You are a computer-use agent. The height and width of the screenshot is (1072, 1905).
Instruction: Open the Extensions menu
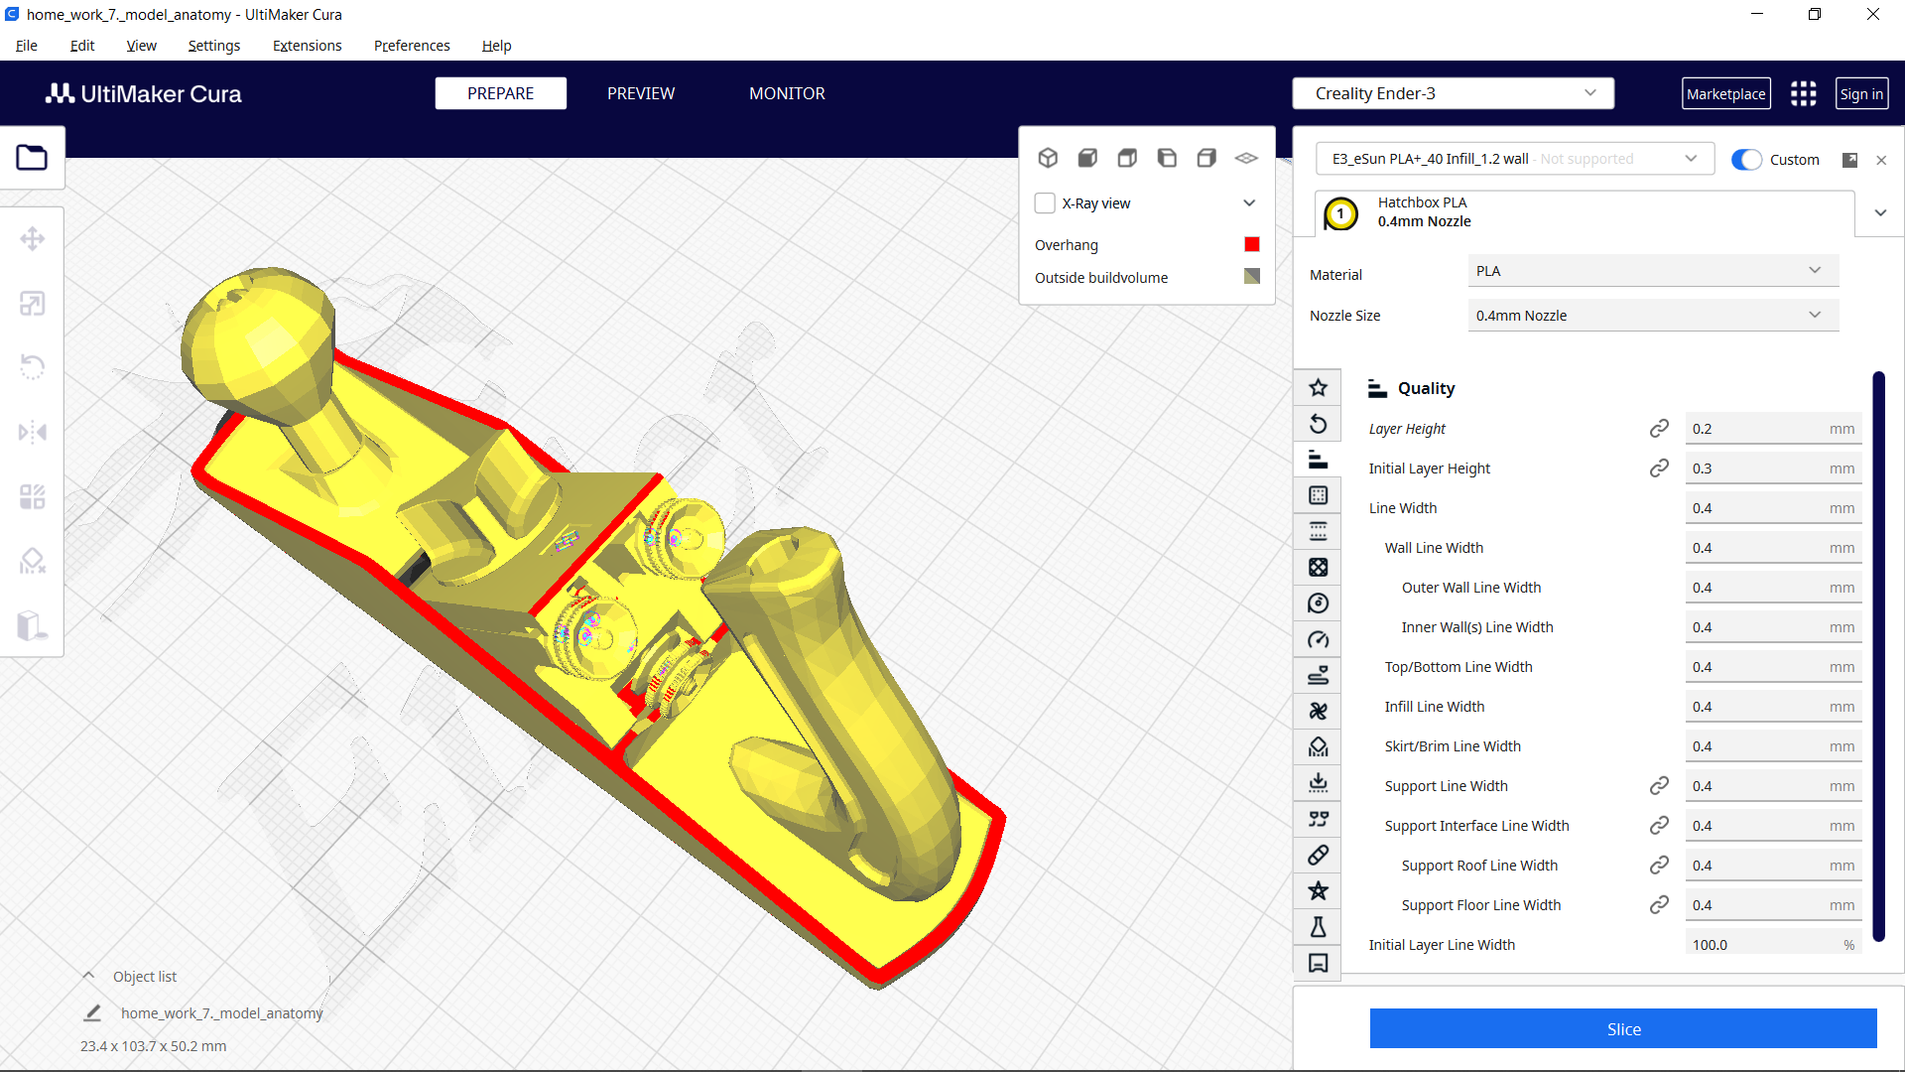pos(307,46)
